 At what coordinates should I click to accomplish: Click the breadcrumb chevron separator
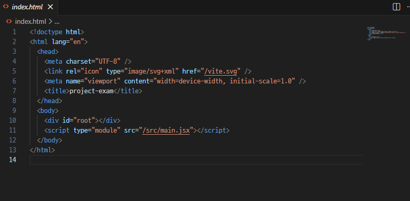50,21
